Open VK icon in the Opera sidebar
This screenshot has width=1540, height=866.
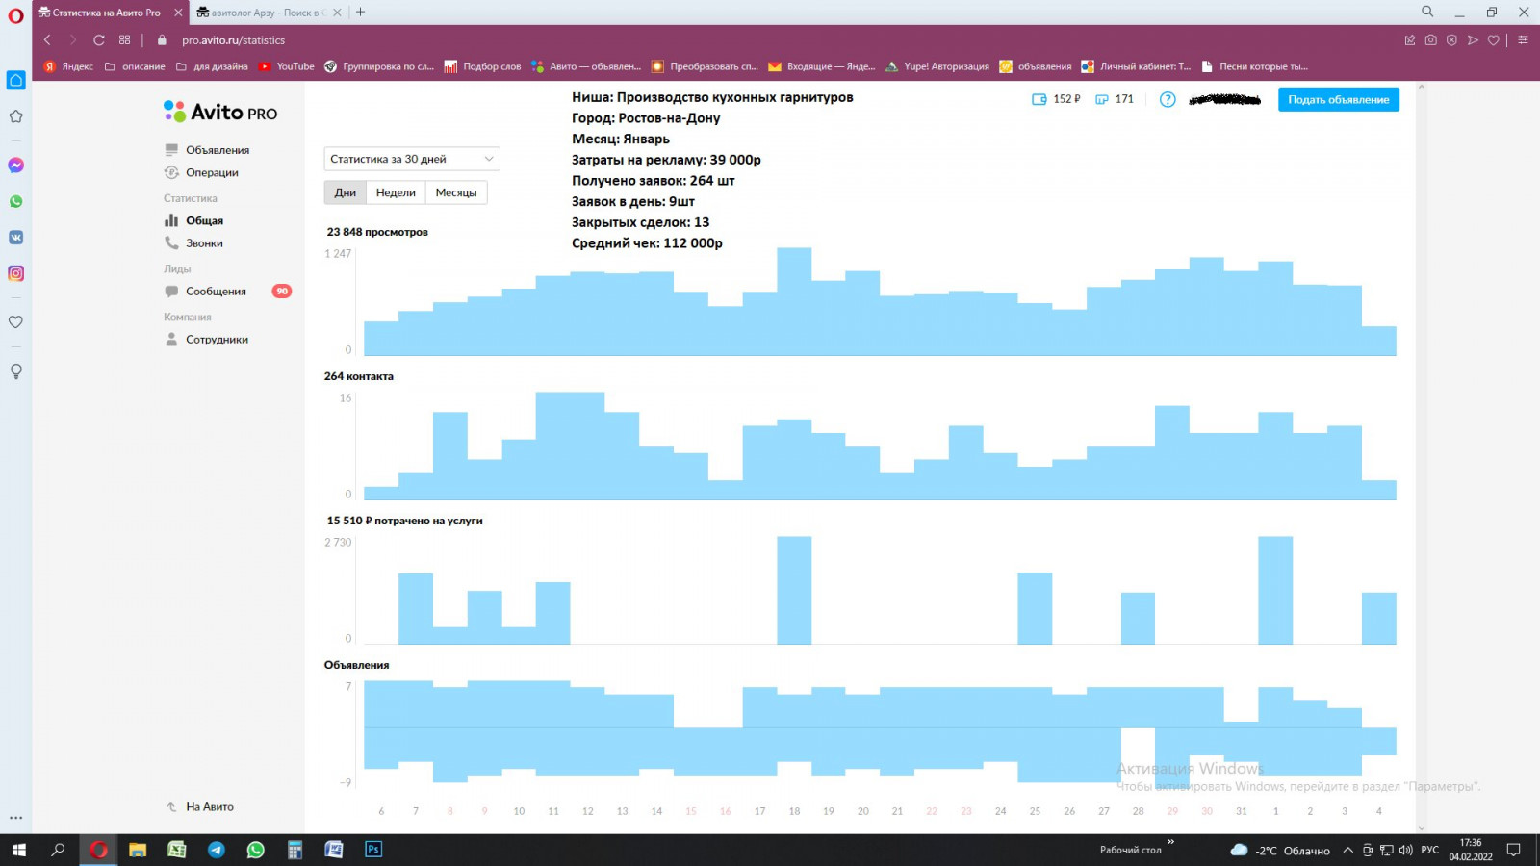pyautogui.click(x=15, y=238)
